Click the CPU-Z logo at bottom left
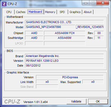This screenshot has height=107, width=111. [x=12, y=102]
